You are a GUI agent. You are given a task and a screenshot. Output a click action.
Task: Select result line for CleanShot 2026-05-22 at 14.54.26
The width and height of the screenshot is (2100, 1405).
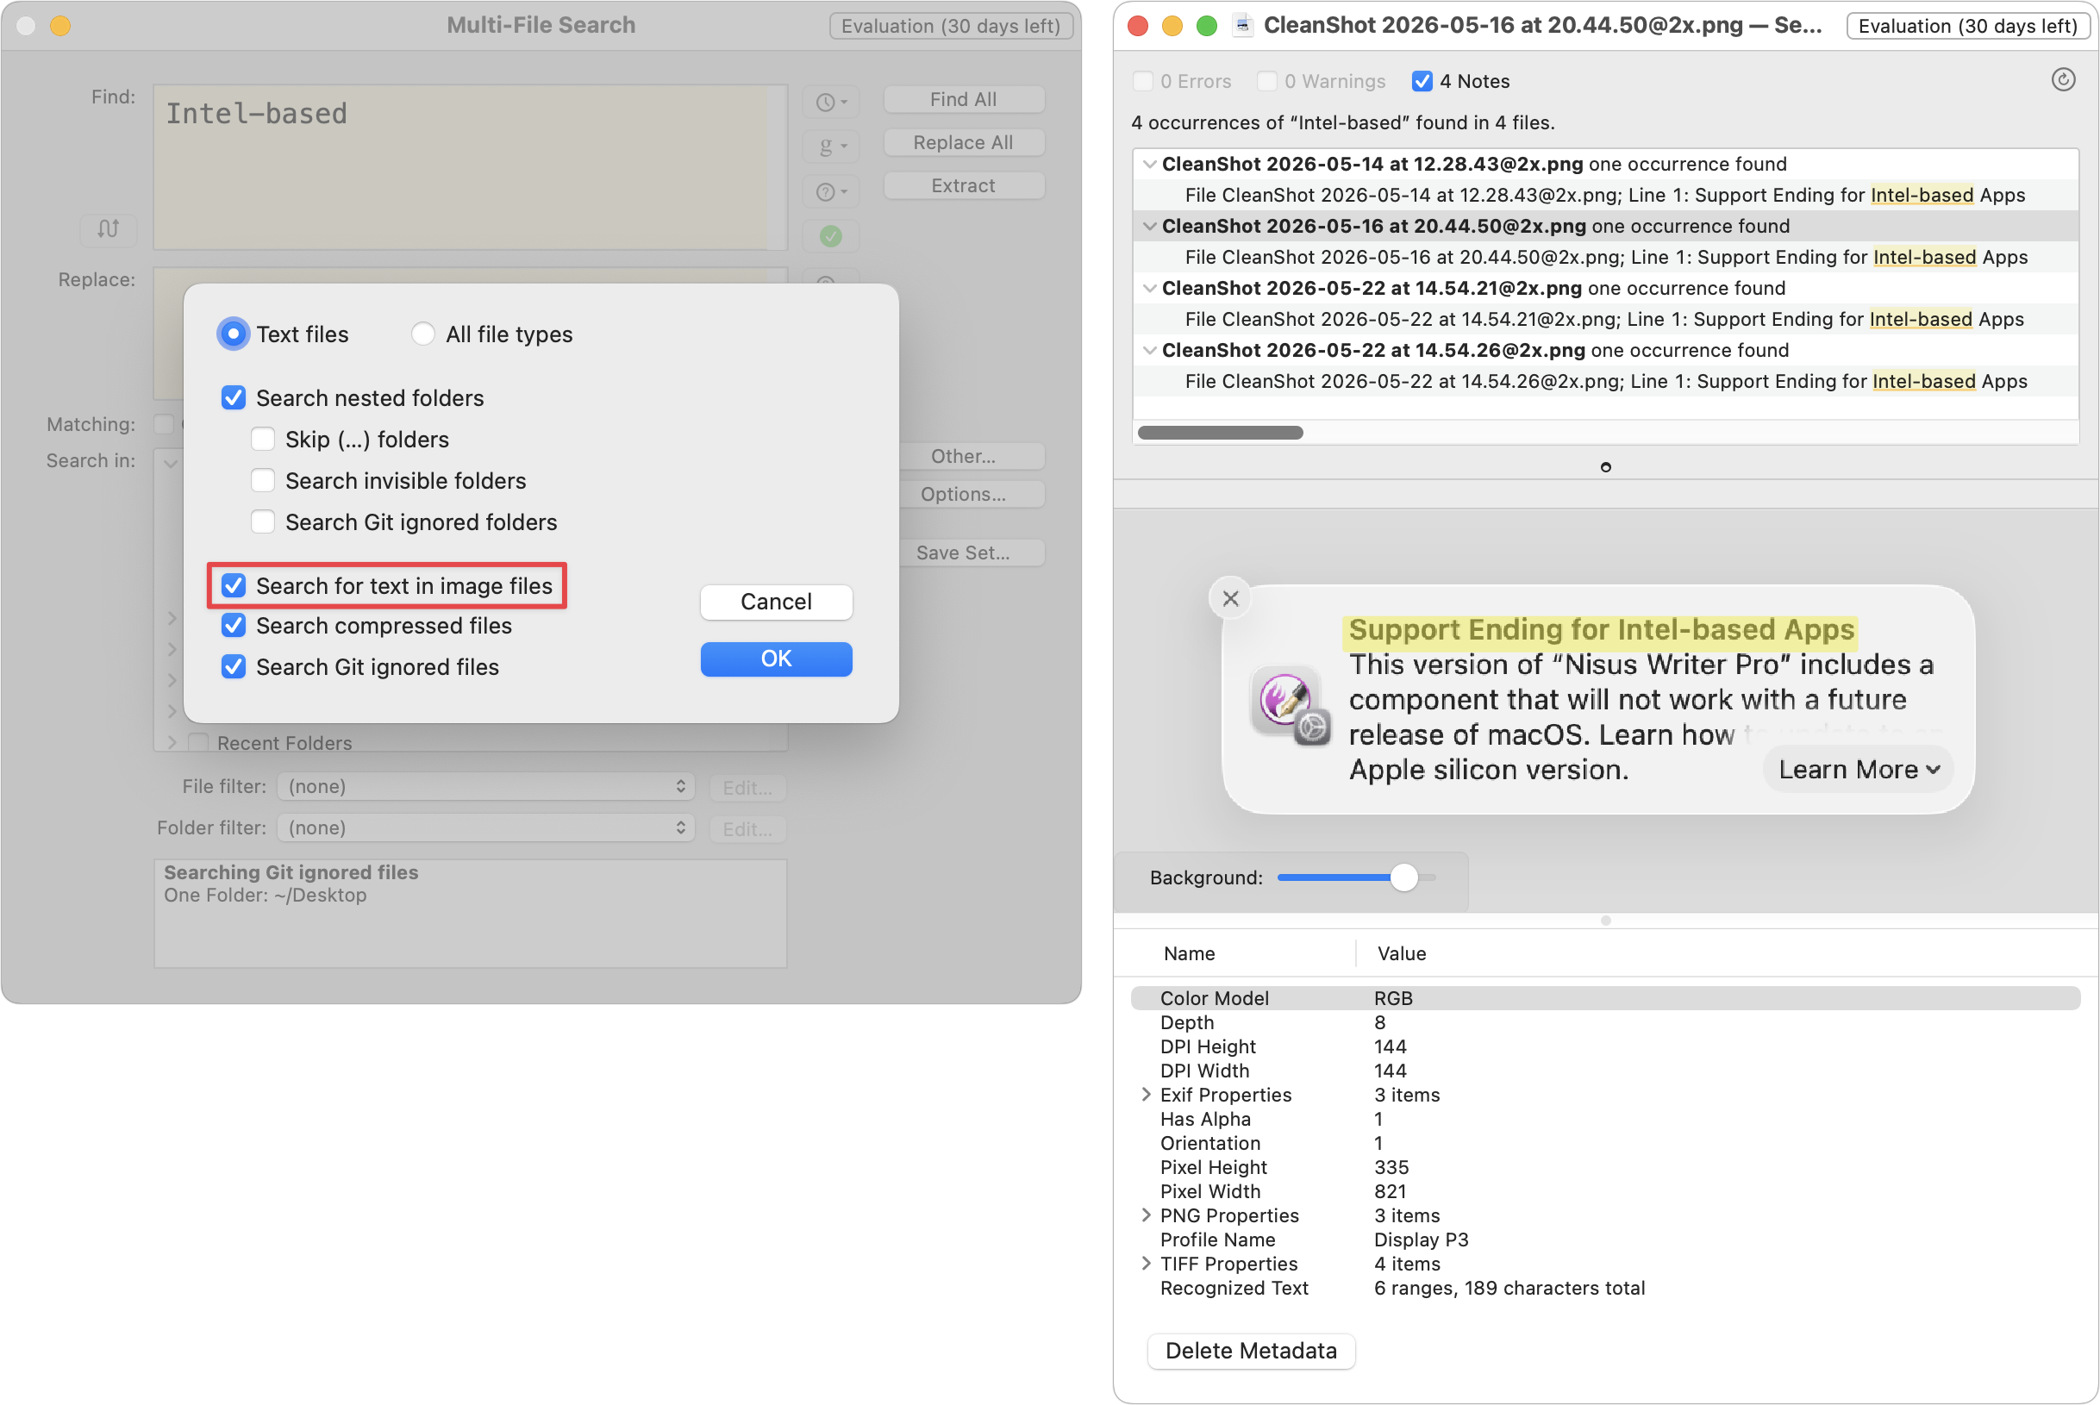(1605, 381)
